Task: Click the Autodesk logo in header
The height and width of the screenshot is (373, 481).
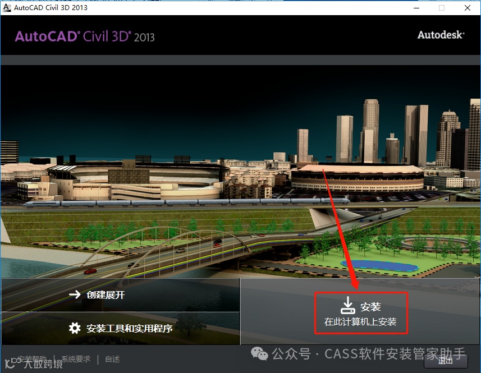Action: [x=441, y=35]
